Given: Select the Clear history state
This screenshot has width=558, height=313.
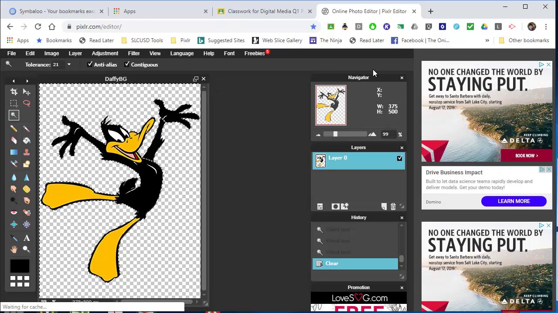Looking at the screenshot, I should coord(355,263).
